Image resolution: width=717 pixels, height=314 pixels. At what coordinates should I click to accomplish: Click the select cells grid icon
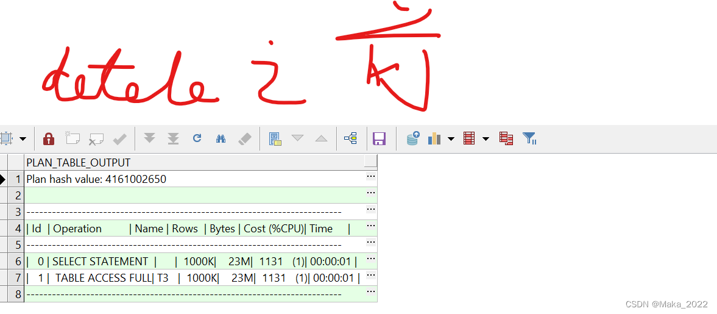(x=5, y=138)
